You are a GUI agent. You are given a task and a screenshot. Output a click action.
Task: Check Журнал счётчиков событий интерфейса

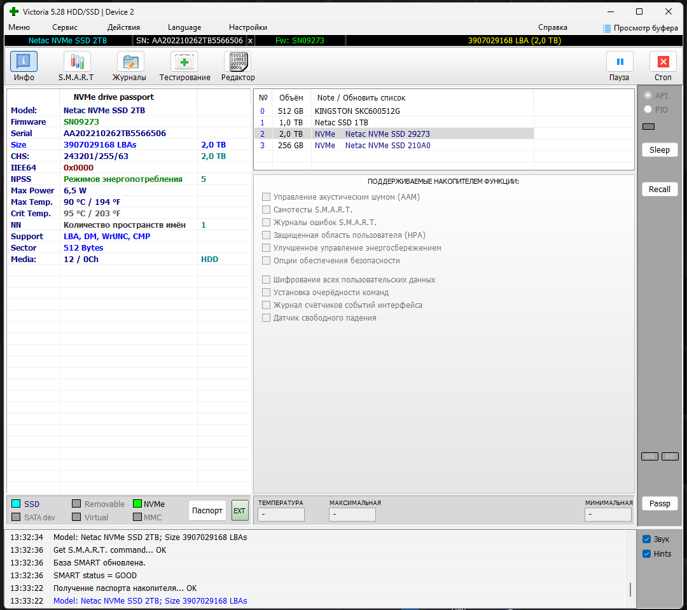266,305
